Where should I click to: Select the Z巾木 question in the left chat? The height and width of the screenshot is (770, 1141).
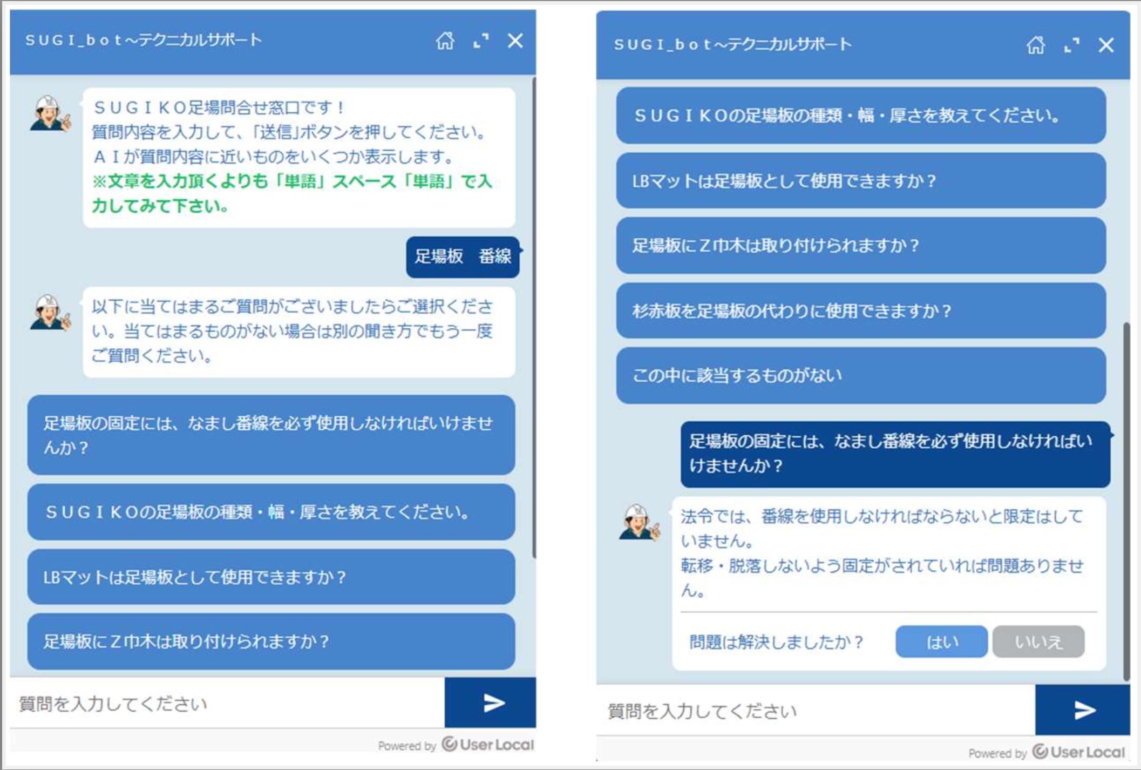tap(271, 641)
